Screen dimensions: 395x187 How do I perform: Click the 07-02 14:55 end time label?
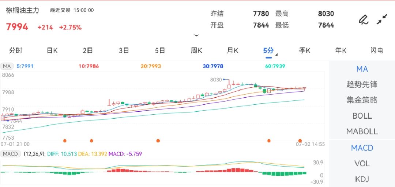(310, 144)
